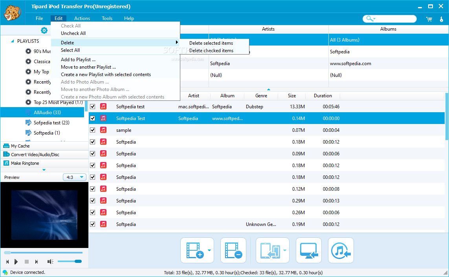Viewport: 449px width, 277px height.
Task: Click the mute speaker icon
Action: pos(50,262)
